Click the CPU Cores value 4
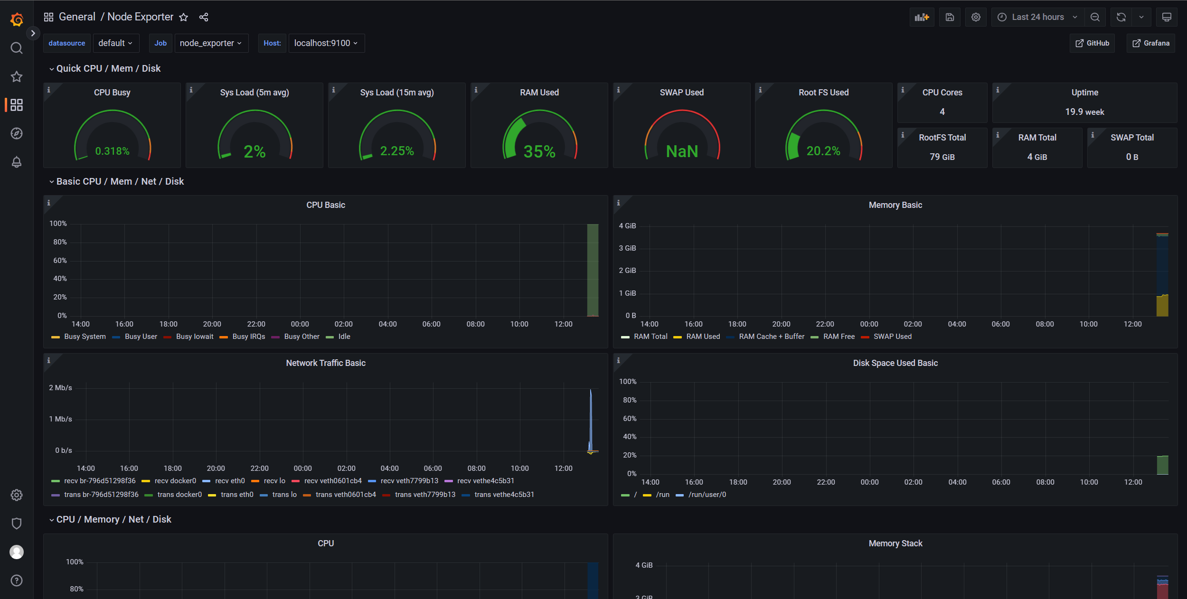 [x=942, y=112]
